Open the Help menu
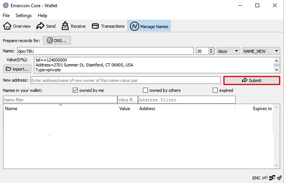The height and width of the screenshot is (183, 284). (42, 16)
